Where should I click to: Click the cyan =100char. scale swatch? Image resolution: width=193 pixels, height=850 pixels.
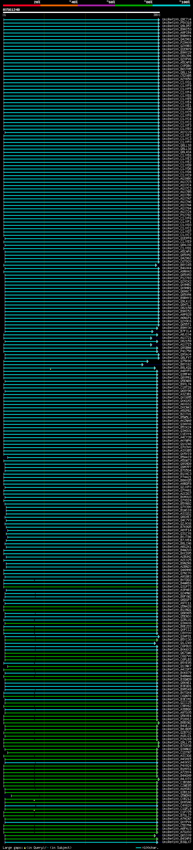(x=138, y=848)
